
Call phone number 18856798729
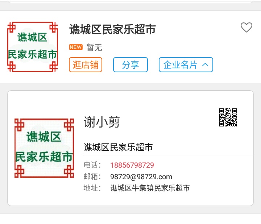click(x=132, y=165)
